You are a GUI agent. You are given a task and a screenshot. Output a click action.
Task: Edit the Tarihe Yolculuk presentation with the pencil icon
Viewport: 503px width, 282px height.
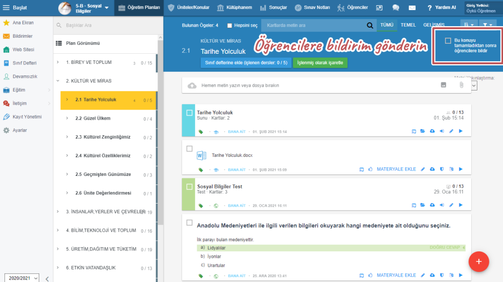(x=451, y=131)
